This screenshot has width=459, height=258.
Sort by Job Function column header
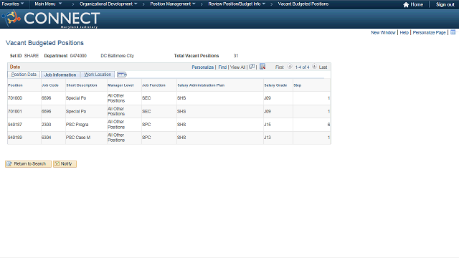click(x=153, y=85)
